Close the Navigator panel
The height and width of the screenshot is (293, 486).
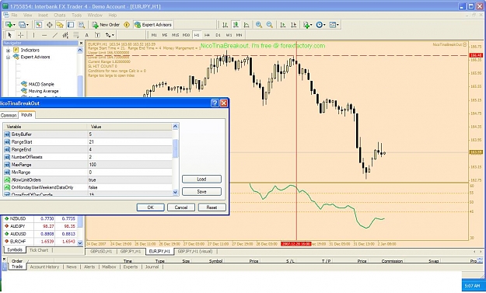click(81, 43)
